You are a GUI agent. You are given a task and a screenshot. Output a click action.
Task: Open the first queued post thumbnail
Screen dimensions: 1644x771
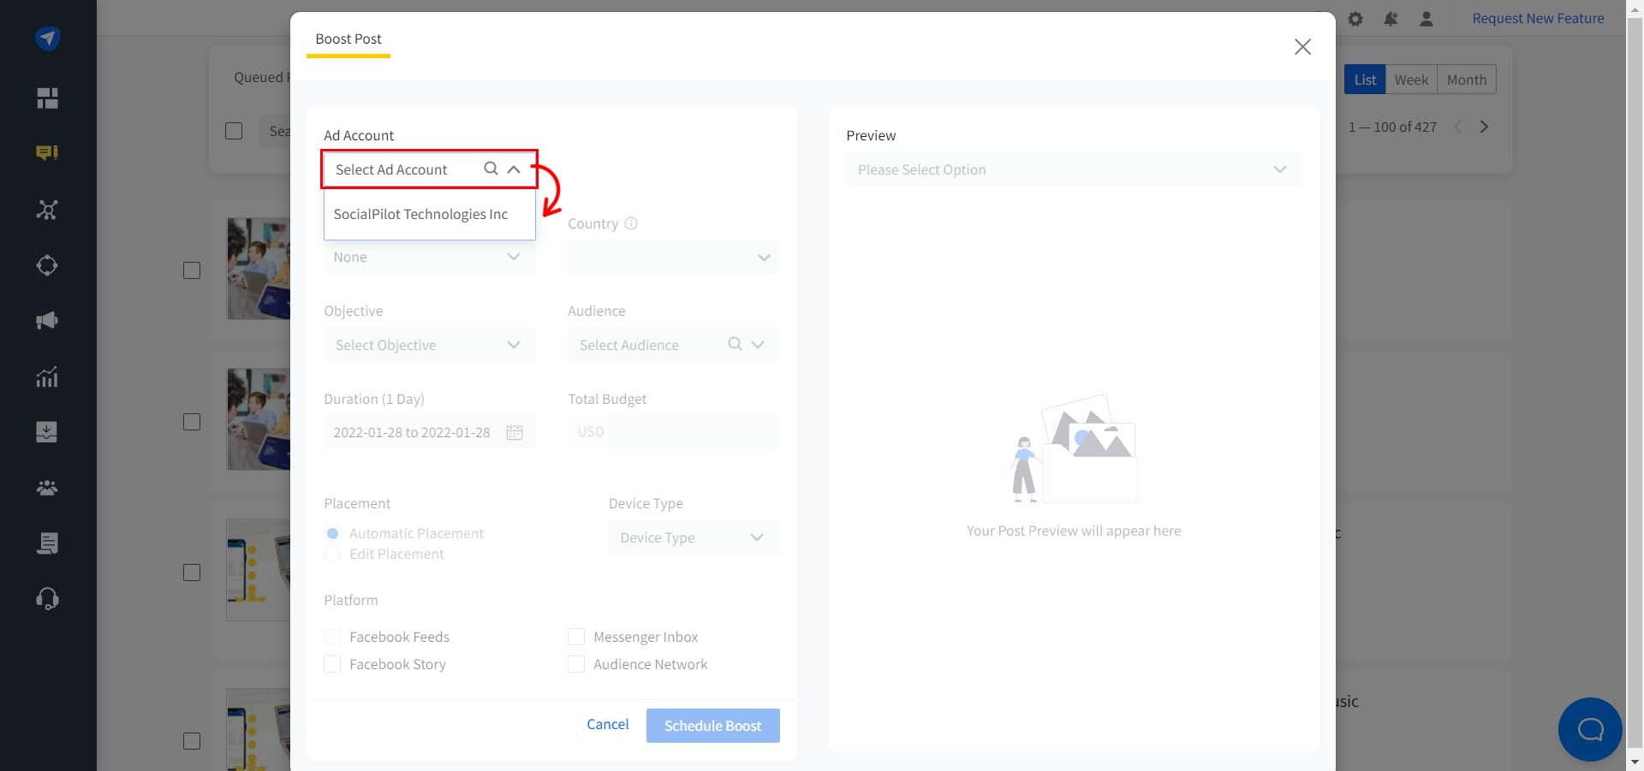[259, 269]
